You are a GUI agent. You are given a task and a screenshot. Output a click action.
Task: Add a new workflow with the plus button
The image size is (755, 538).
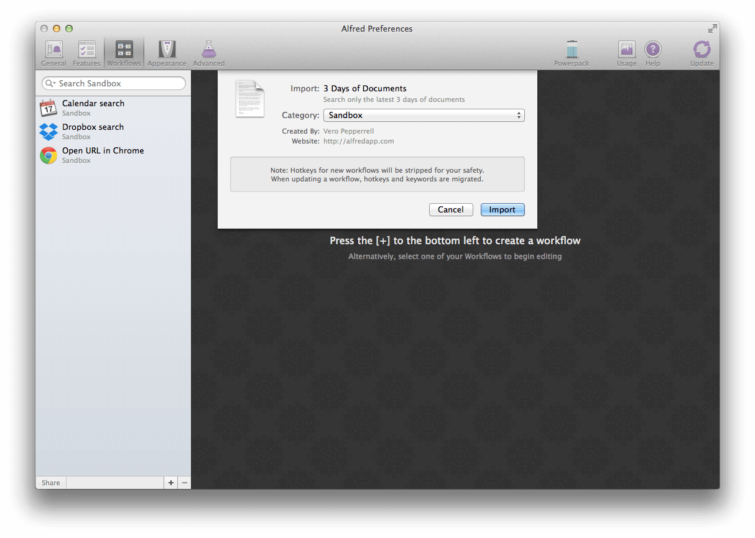coord(170,482)
